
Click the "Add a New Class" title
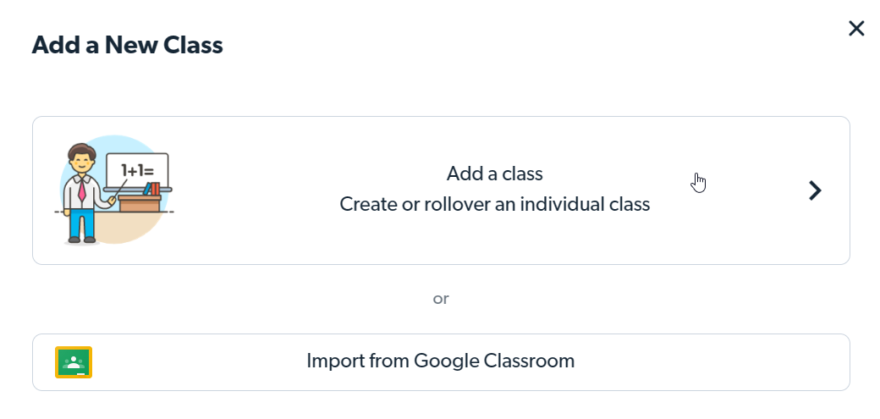tap(127, 45)
